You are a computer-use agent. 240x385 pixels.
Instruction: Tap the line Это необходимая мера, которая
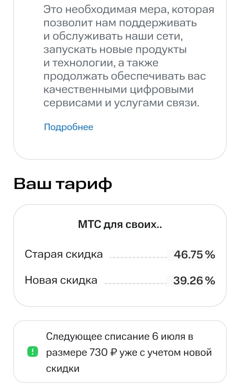click(129, 10)
